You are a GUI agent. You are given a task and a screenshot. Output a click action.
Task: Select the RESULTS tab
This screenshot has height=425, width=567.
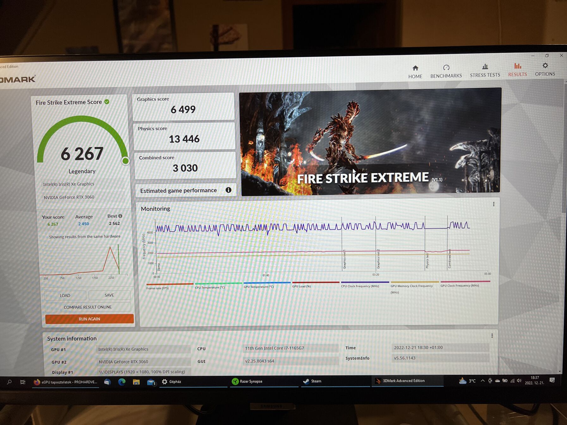click(517, 70)
